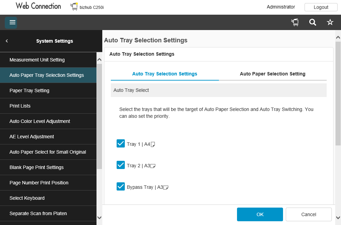The height and width of the screenshot is (225, 341).
Task: Open the hamburger main menu
Action: tap(11, 23)
